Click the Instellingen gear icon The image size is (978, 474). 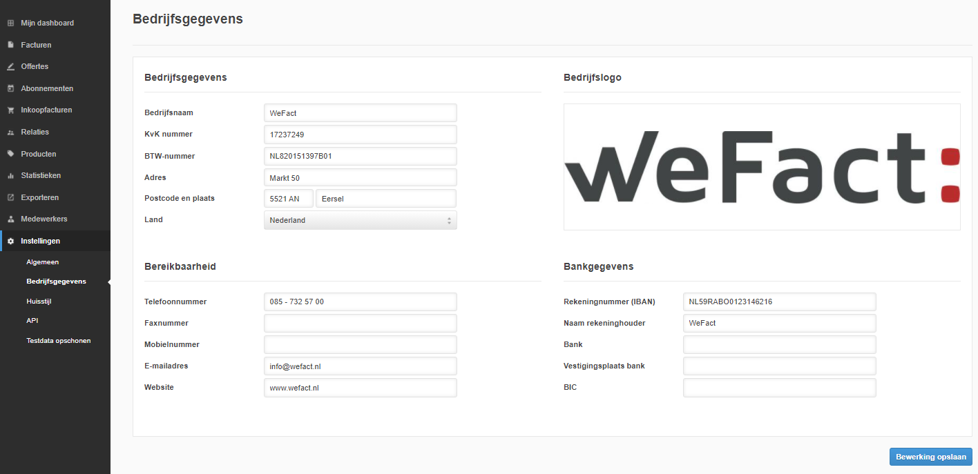click(x=10, y=241)
